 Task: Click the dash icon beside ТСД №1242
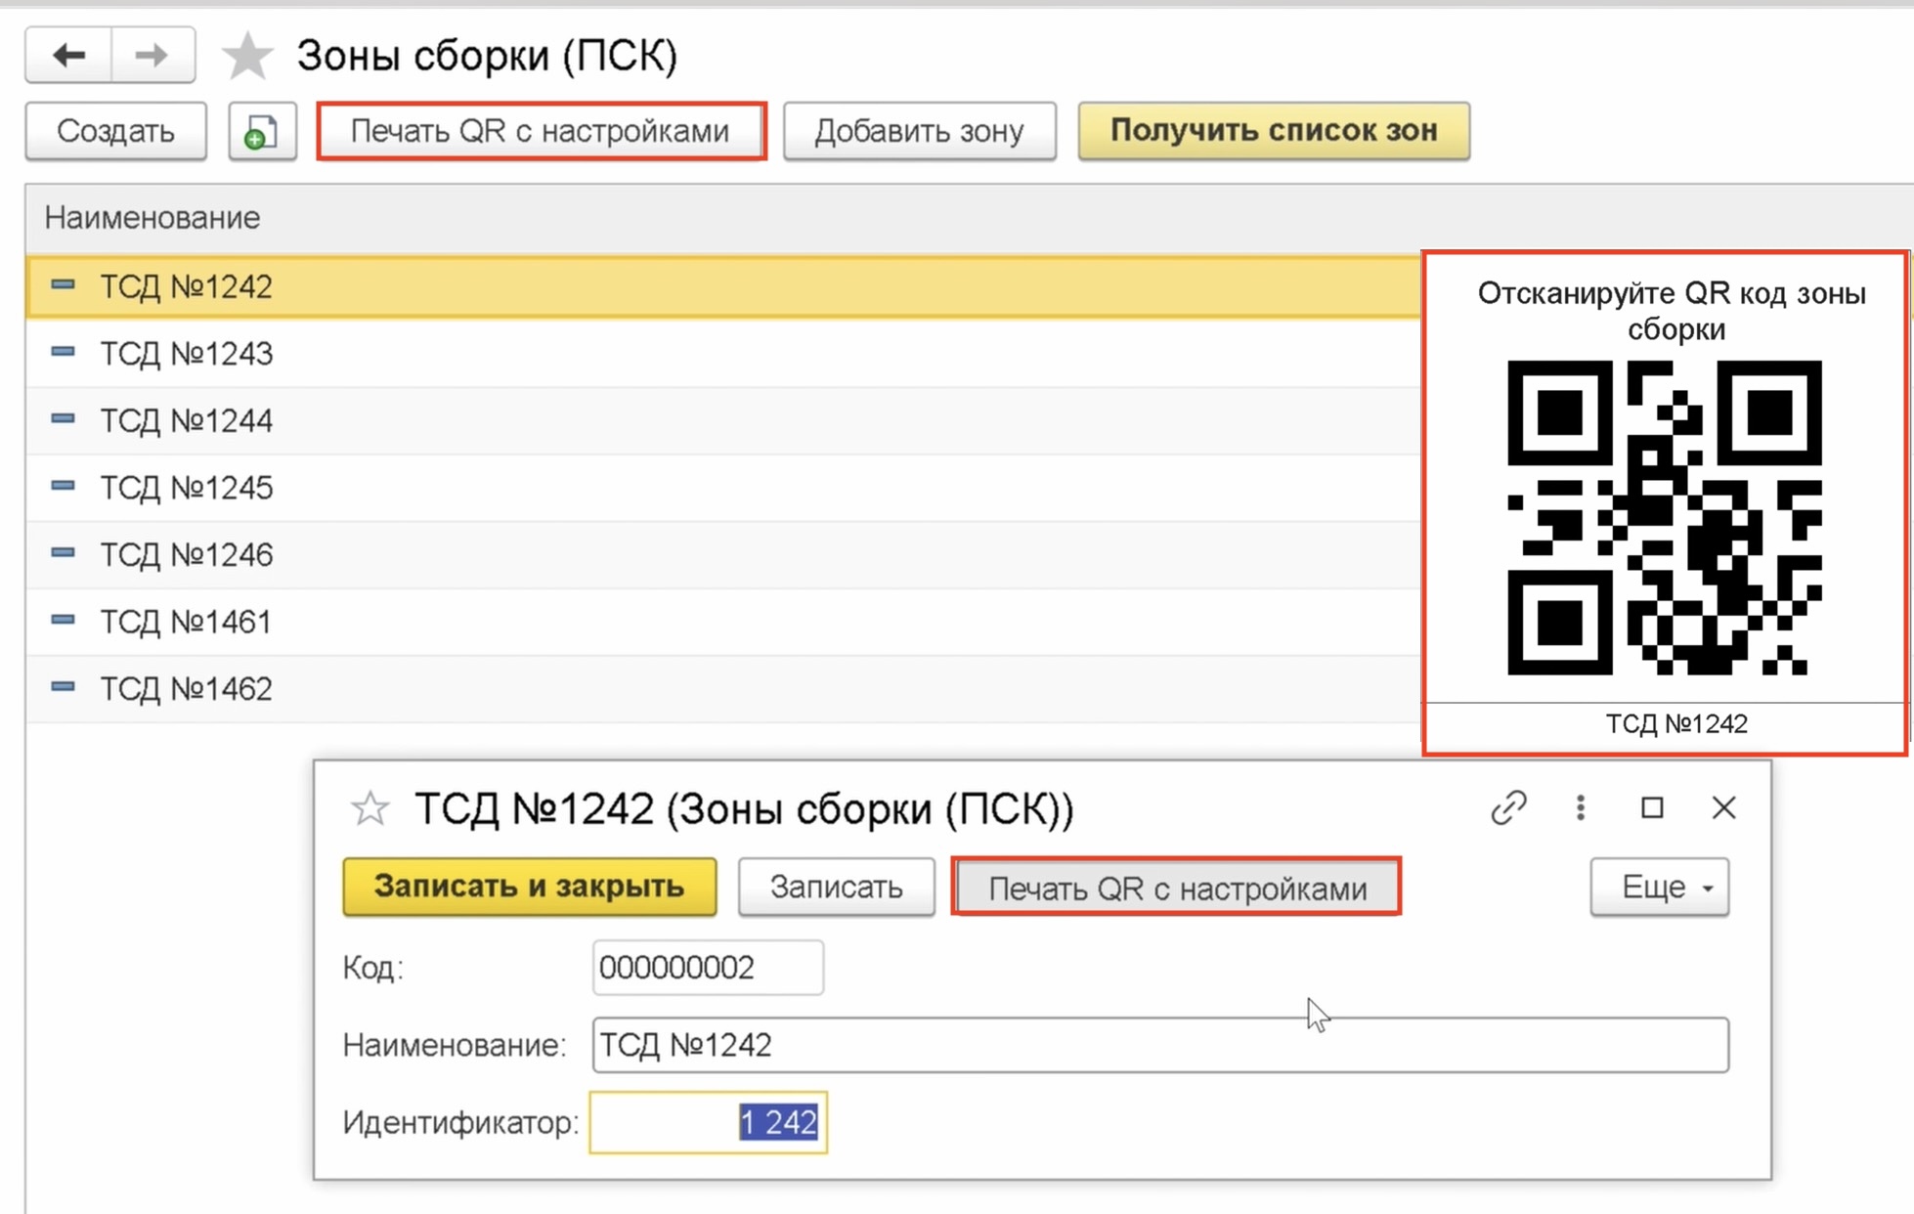click(64, 284)
